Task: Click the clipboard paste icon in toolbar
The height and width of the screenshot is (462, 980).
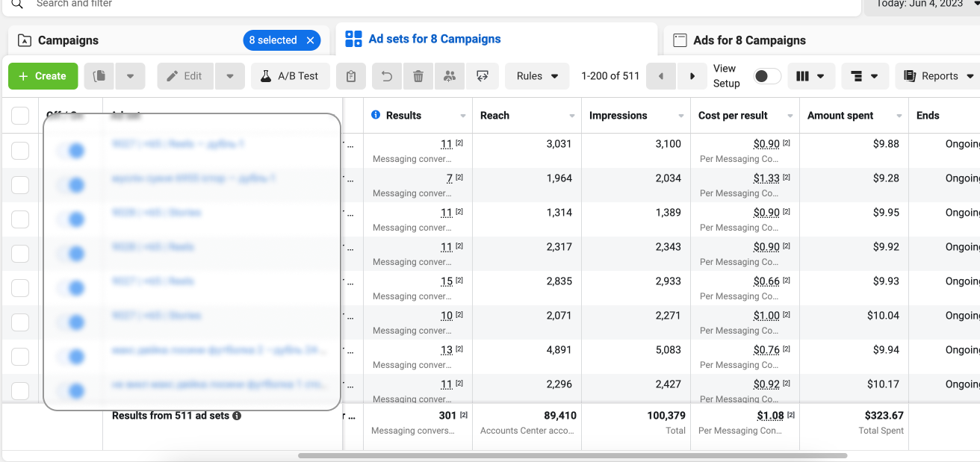Action: coord(351,76)
